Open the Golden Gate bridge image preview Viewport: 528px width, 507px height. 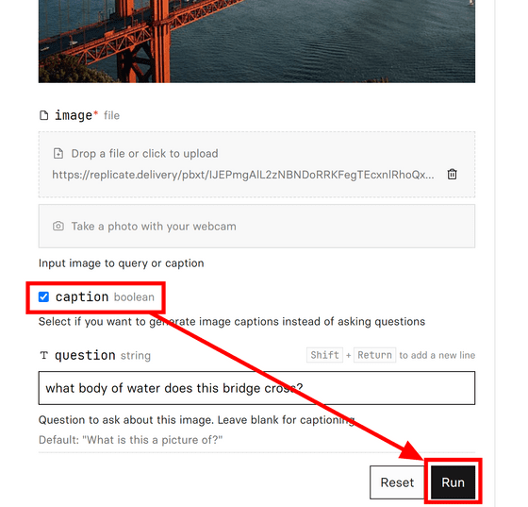click(256, 42)
